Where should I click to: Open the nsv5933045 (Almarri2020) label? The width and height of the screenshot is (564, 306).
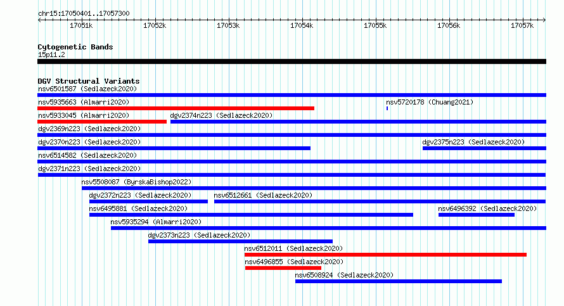84,115
